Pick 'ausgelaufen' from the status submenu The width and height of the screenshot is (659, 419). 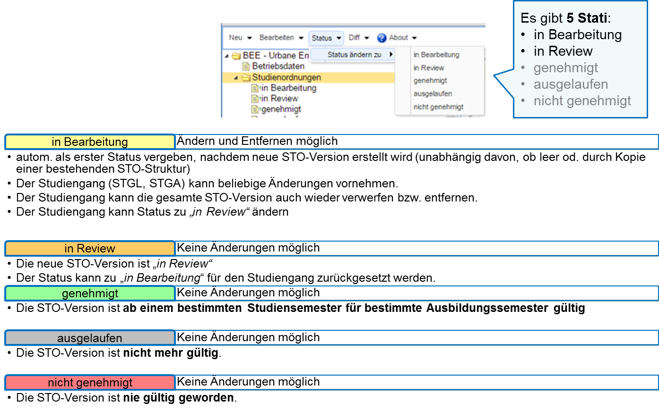pyautogui.click(x=433, y=94)
